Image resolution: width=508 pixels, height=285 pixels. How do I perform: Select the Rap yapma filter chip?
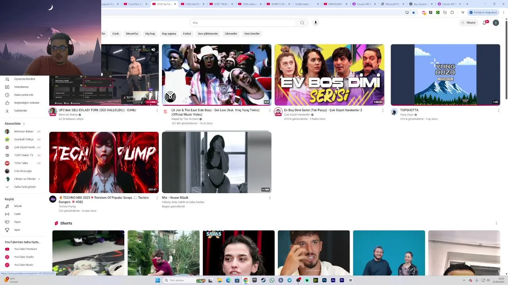[169, 34]
